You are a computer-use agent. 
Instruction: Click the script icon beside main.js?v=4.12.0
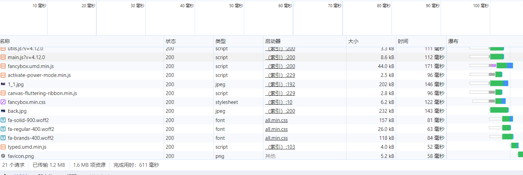pyautogui.click(x=3, y=57)
